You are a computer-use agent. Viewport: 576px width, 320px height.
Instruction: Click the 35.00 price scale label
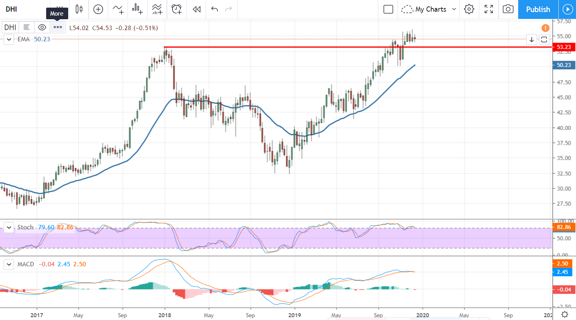point(564,158)
